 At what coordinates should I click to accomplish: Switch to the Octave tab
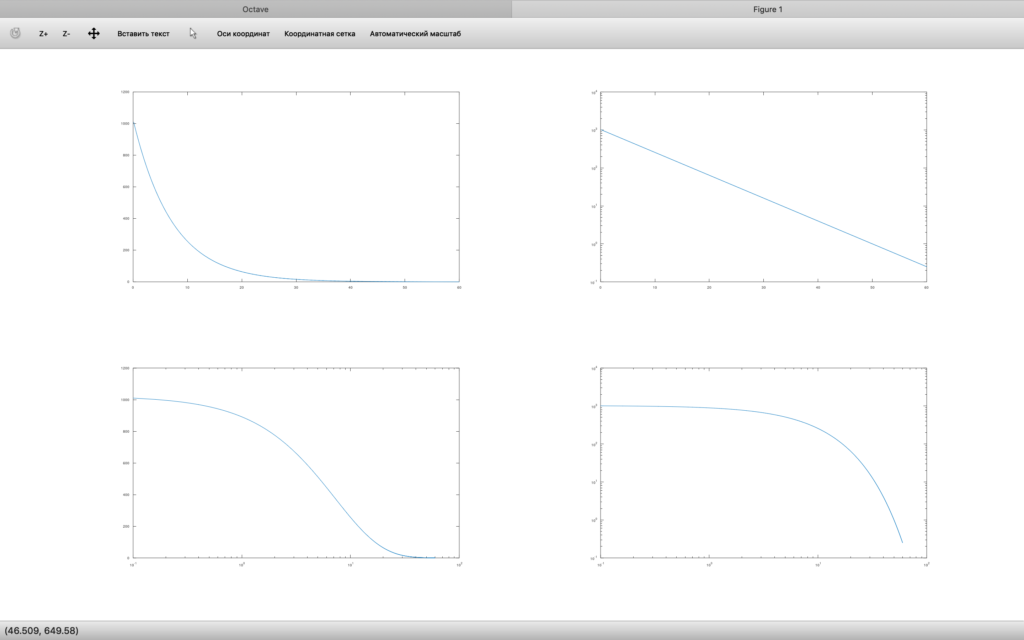255,9
